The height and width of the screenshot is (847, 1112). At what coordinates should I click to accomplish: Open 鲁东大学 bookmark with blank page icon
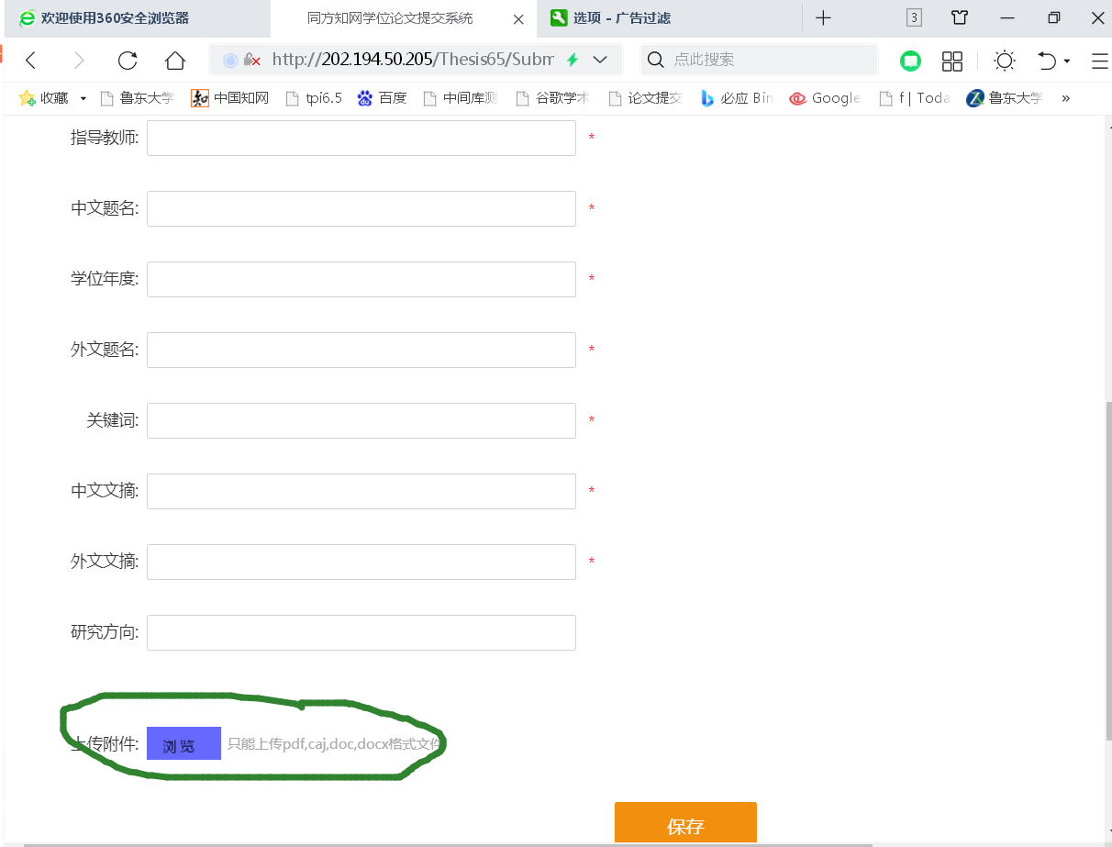pyautogui.click(x=136, y=98)
